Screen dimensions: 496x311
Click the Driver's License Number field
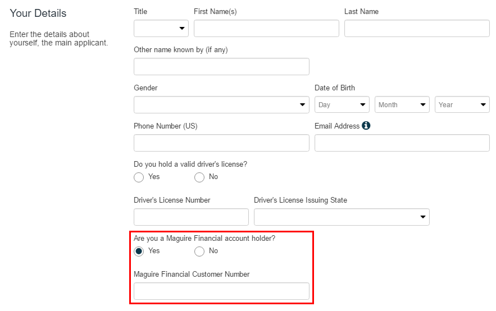pos(191,217)
